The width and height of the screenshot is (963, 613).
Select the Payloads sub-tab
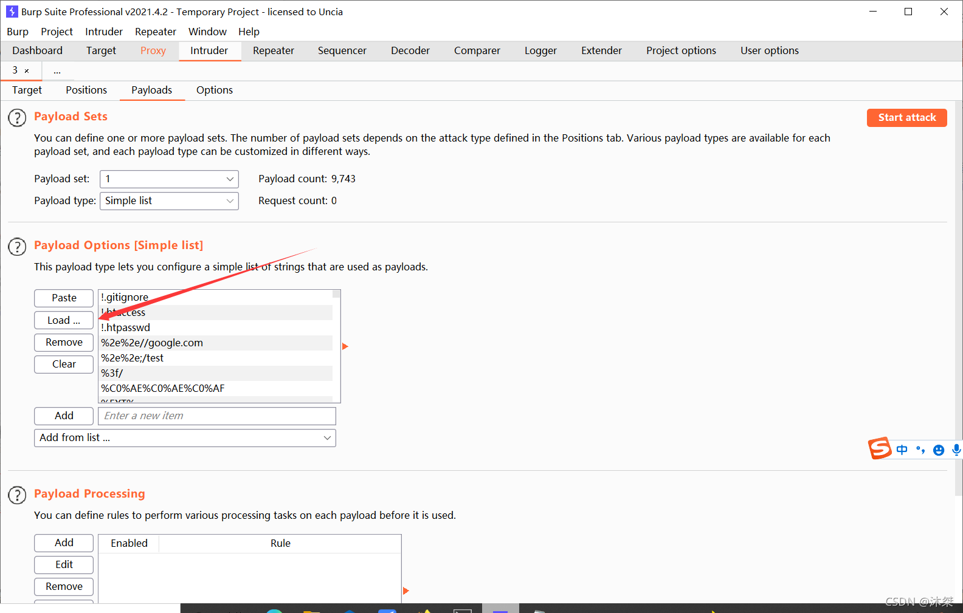coord(152,91)
